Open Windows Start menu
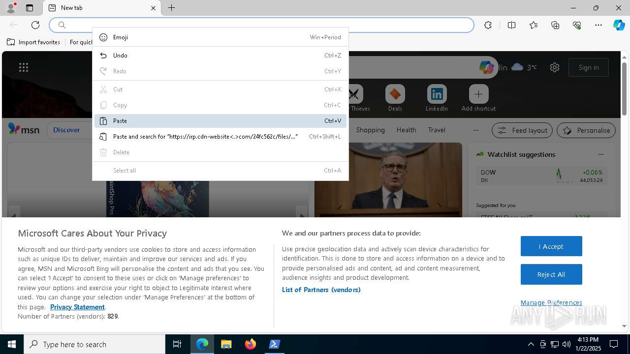Screen dimensions: 630x354 (12, 344)
